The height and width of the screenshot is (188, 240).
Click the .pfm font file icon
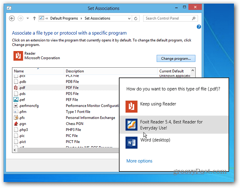pyautogui.click(x=16, y=112)
